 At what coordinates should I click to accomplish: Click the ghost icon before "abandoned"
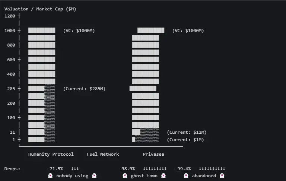[x=186, y=176]
